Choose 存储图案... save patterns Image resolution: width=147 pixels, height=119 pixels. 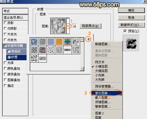point(107,102)
